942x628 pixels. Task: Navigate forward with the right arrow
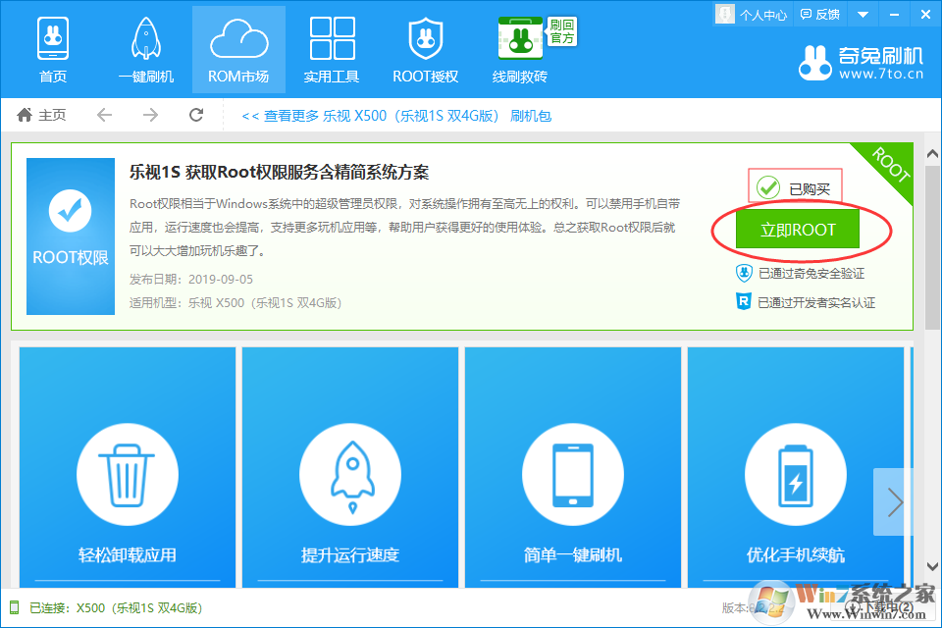tap(150, 114)
